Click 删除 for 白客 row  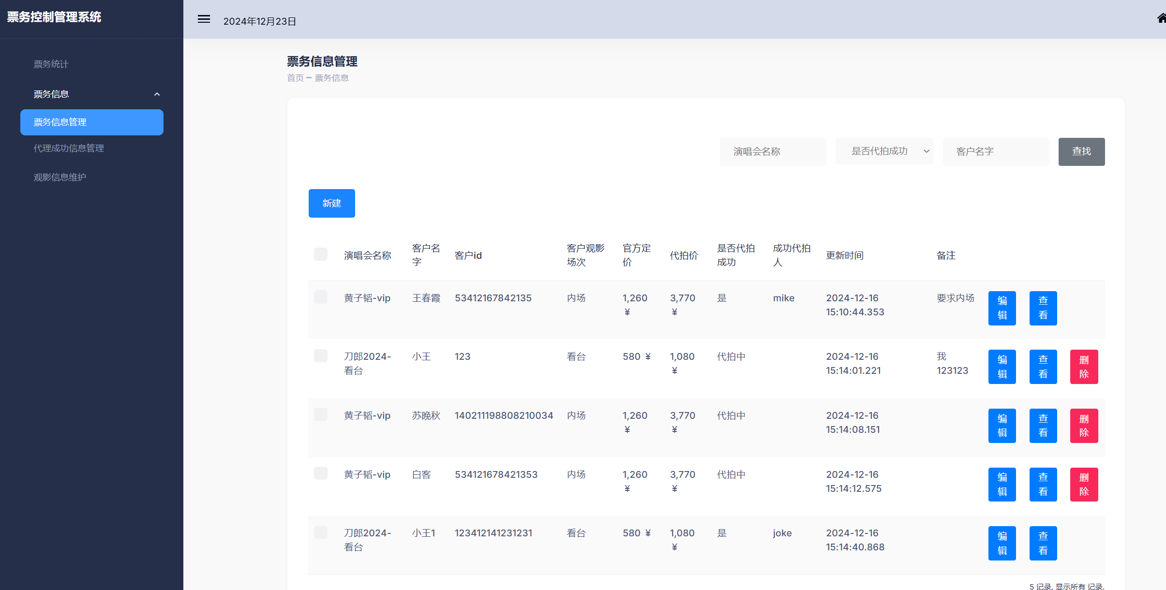pyautogui.click(x=1084, y=485)
